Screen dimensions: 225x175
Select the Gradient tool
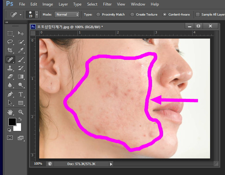click(x=21, y=76)
